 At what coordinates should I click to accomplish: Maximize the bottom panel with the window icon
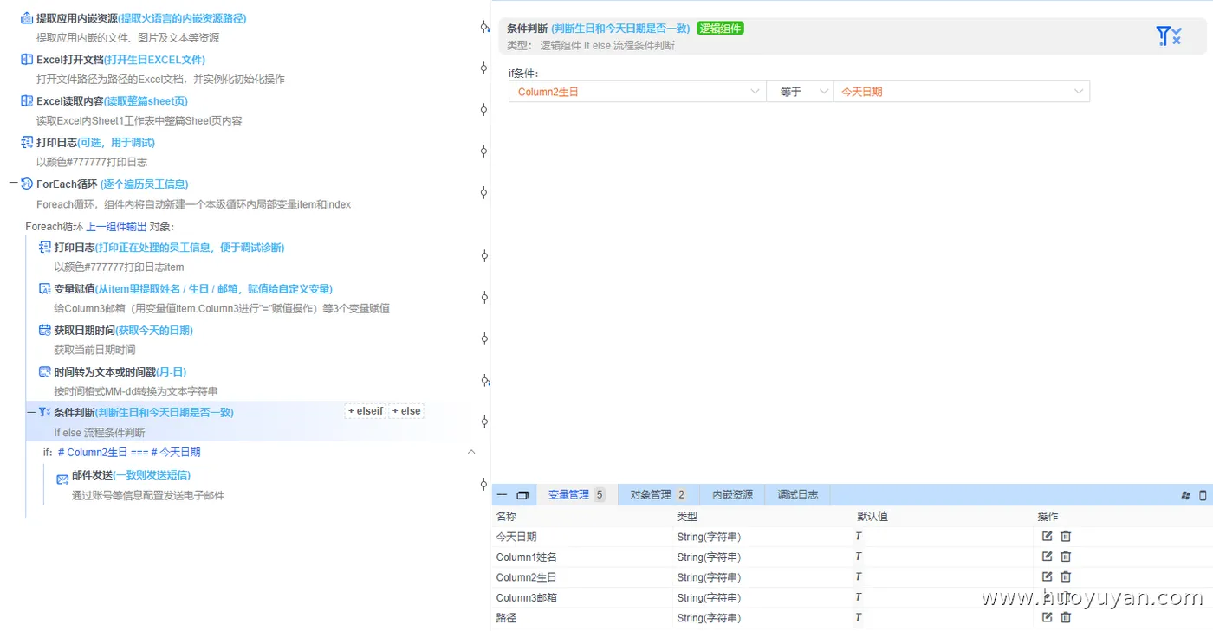pyautogui.click(x=522, y=495)
